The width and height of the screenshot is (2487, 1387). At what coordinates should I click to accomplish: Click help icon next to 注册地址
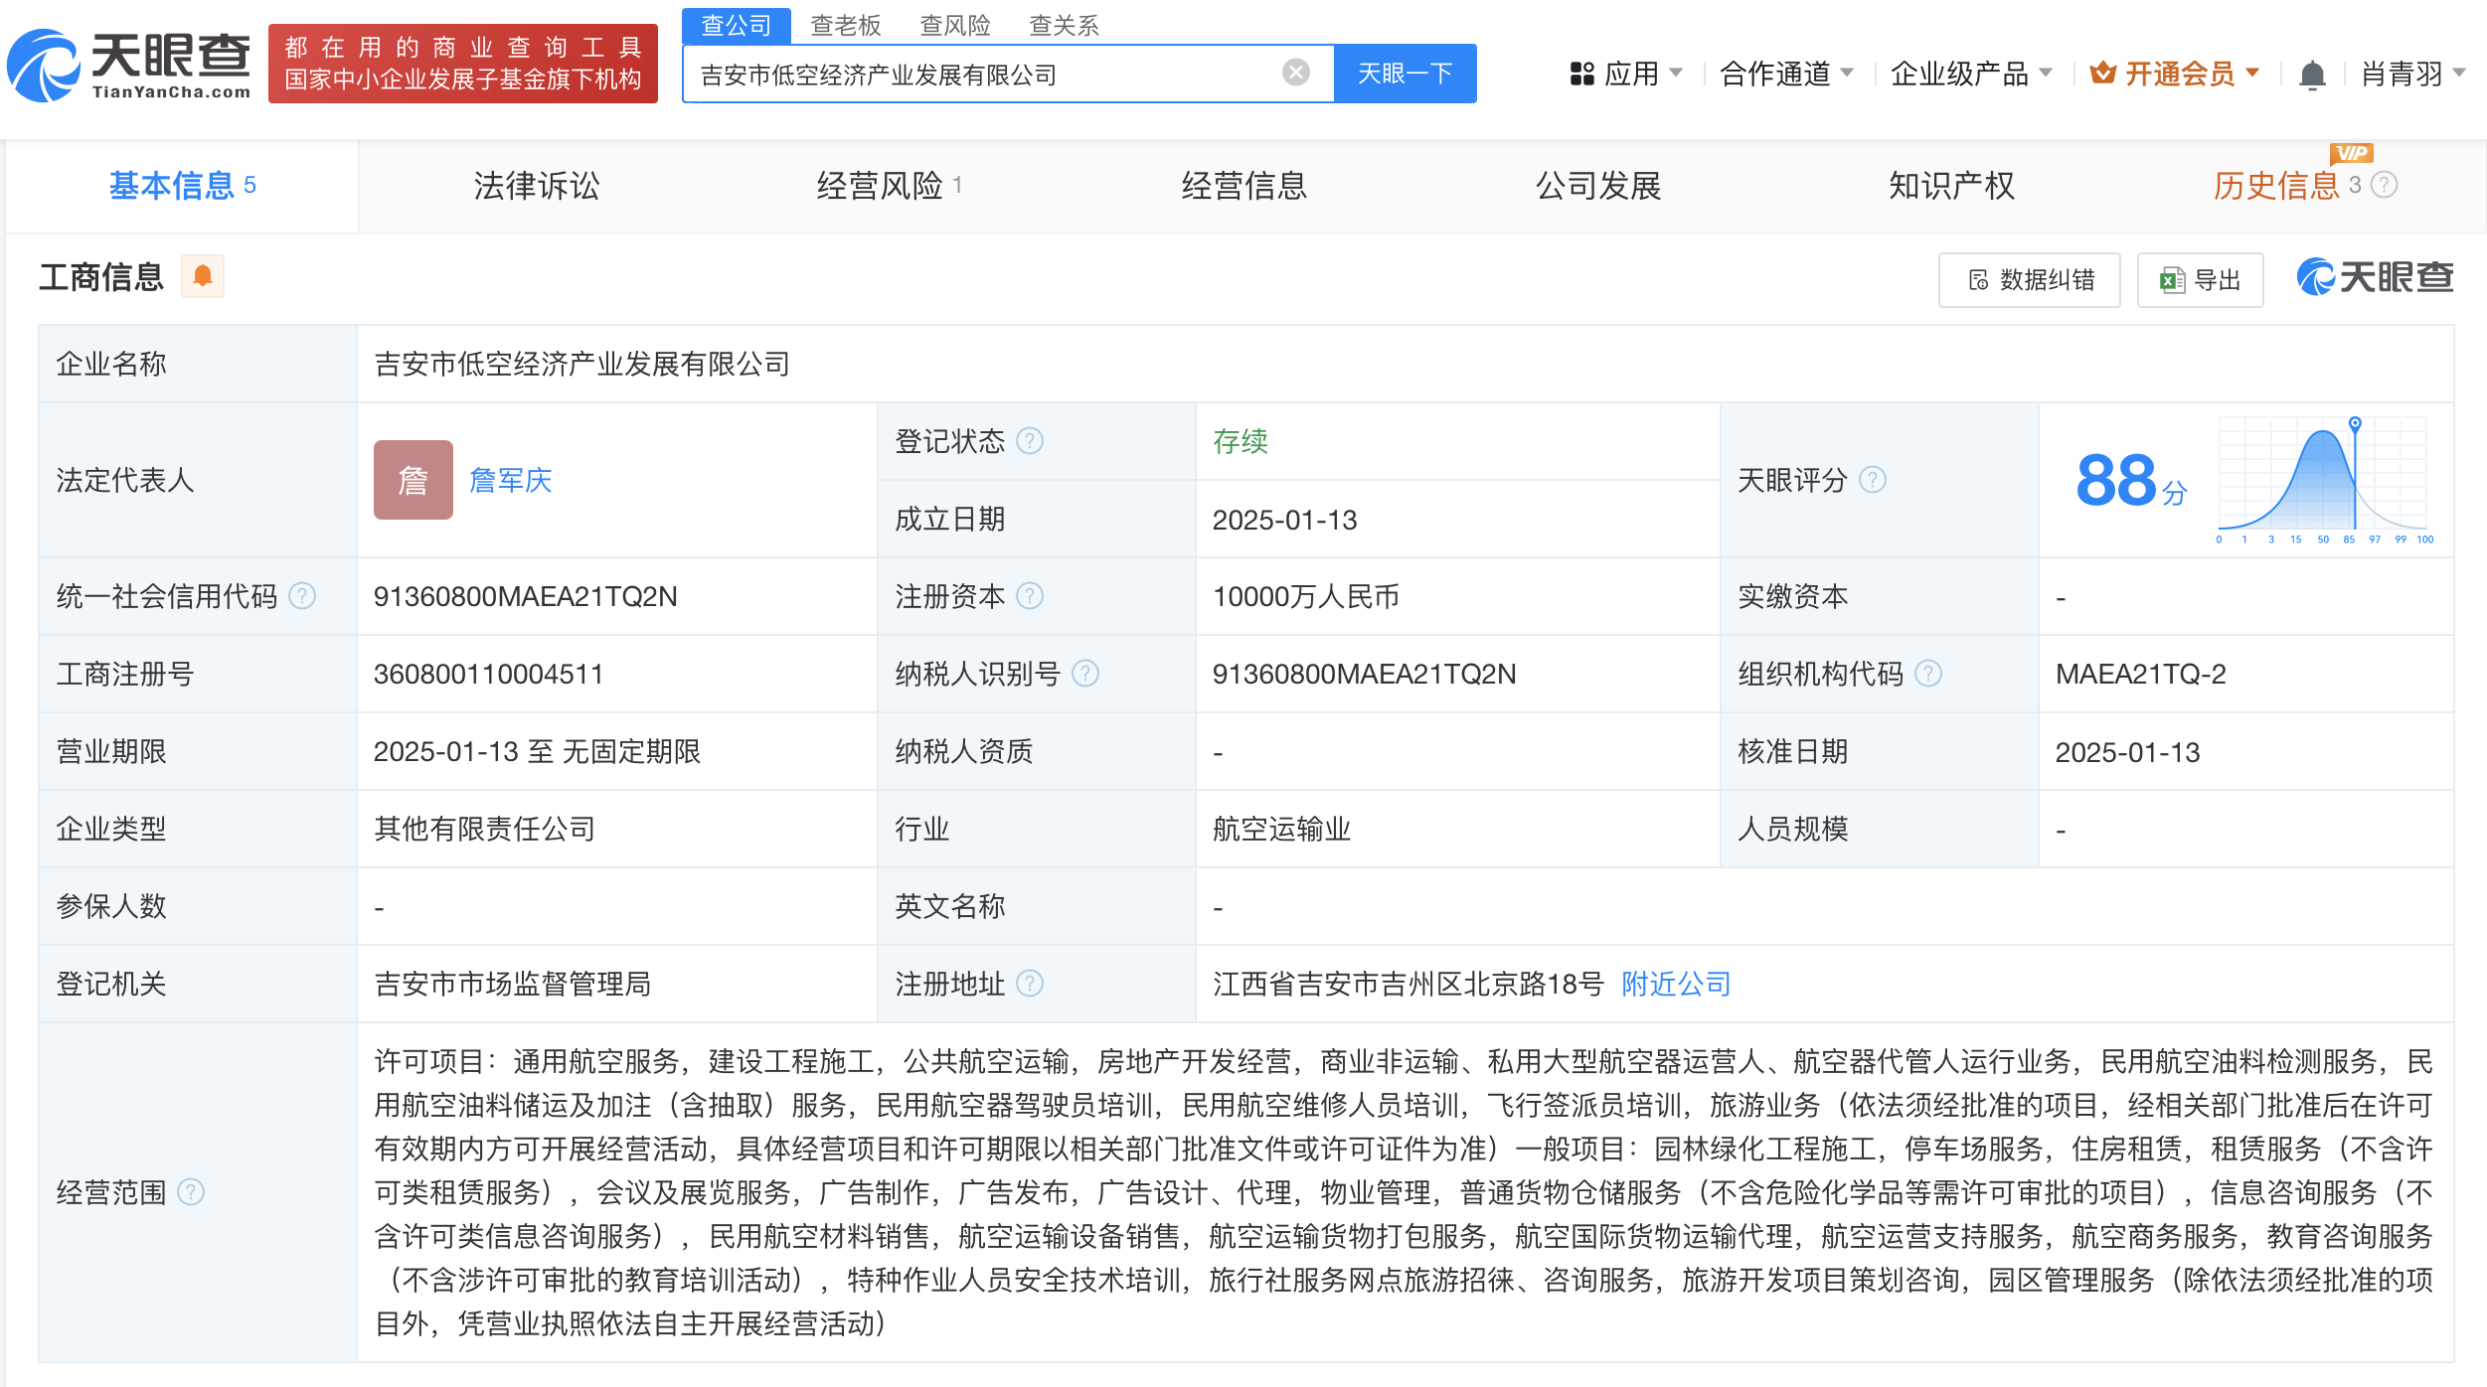pos(1031,984)
